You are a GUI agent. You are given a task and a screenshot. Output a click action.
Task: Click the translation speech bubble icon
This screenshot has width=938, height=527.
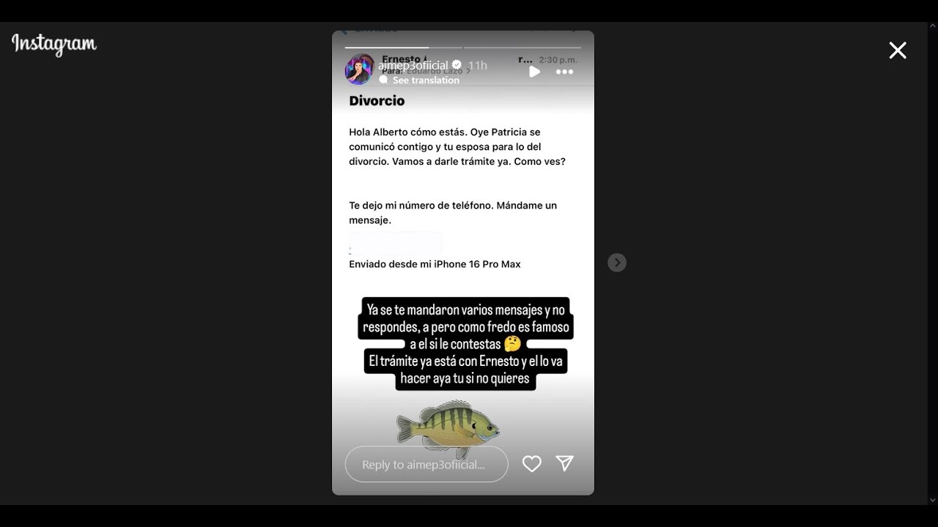[383, 81]
